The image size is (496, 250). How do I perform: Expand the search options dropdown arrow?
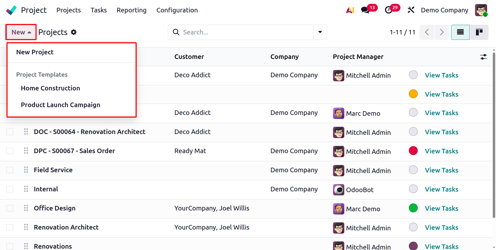pyautogui.click(x=320, y=32)
